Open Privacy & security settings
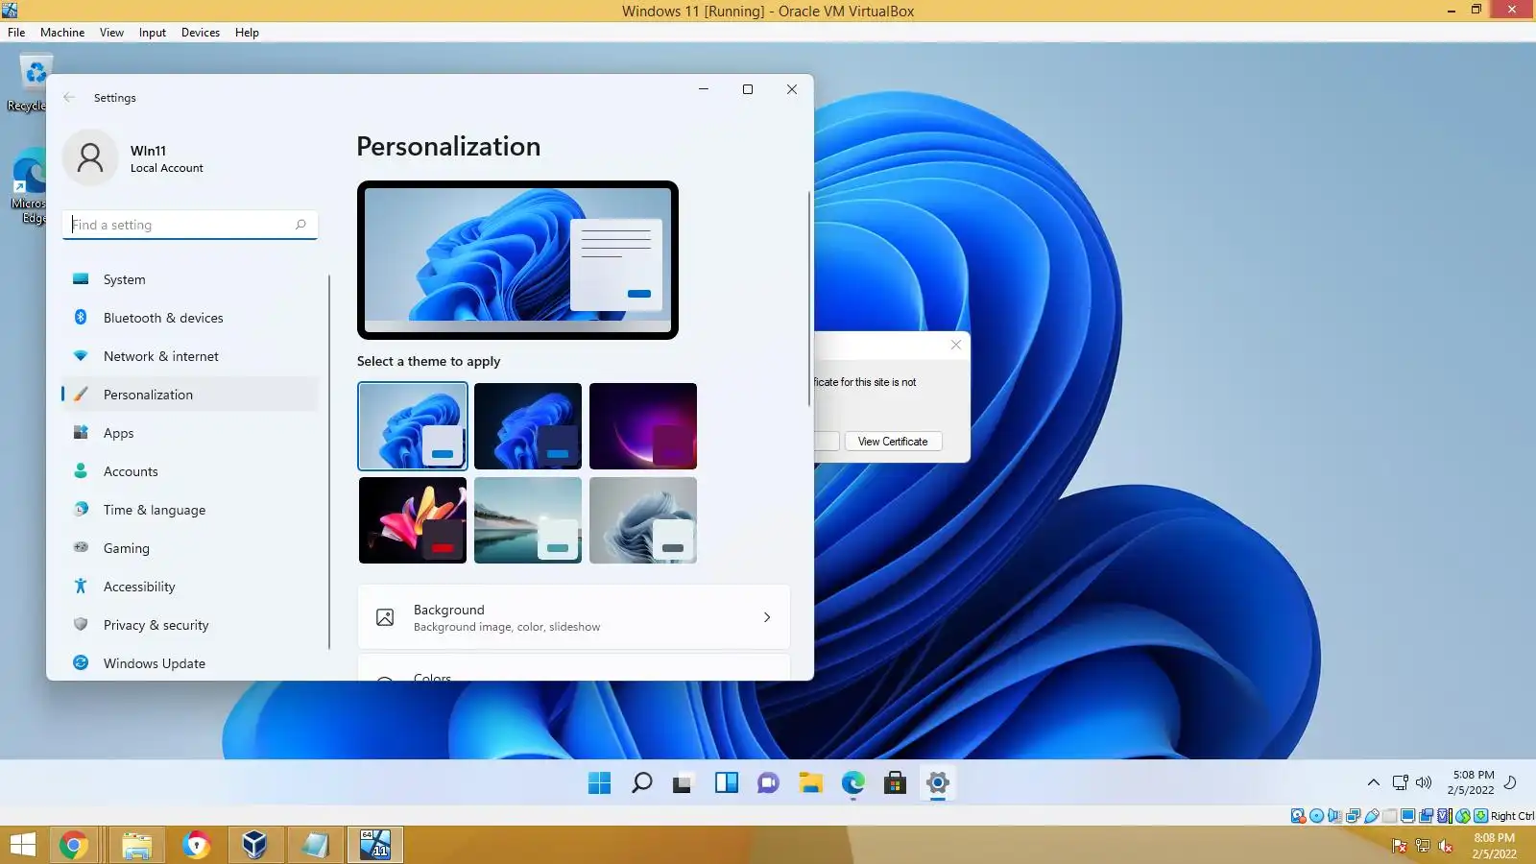This screenshot has height=864, width=1536. [x=190, y=625]
